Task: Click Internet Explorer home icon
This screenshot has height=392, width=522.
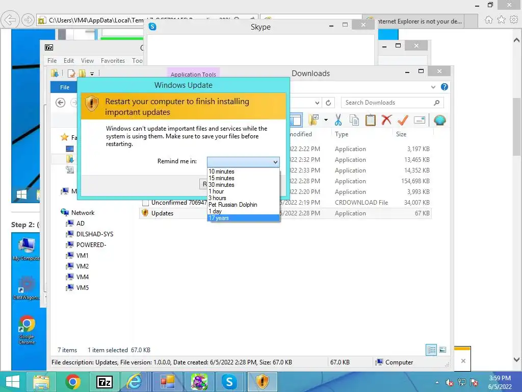Action: tap(488, 20)
